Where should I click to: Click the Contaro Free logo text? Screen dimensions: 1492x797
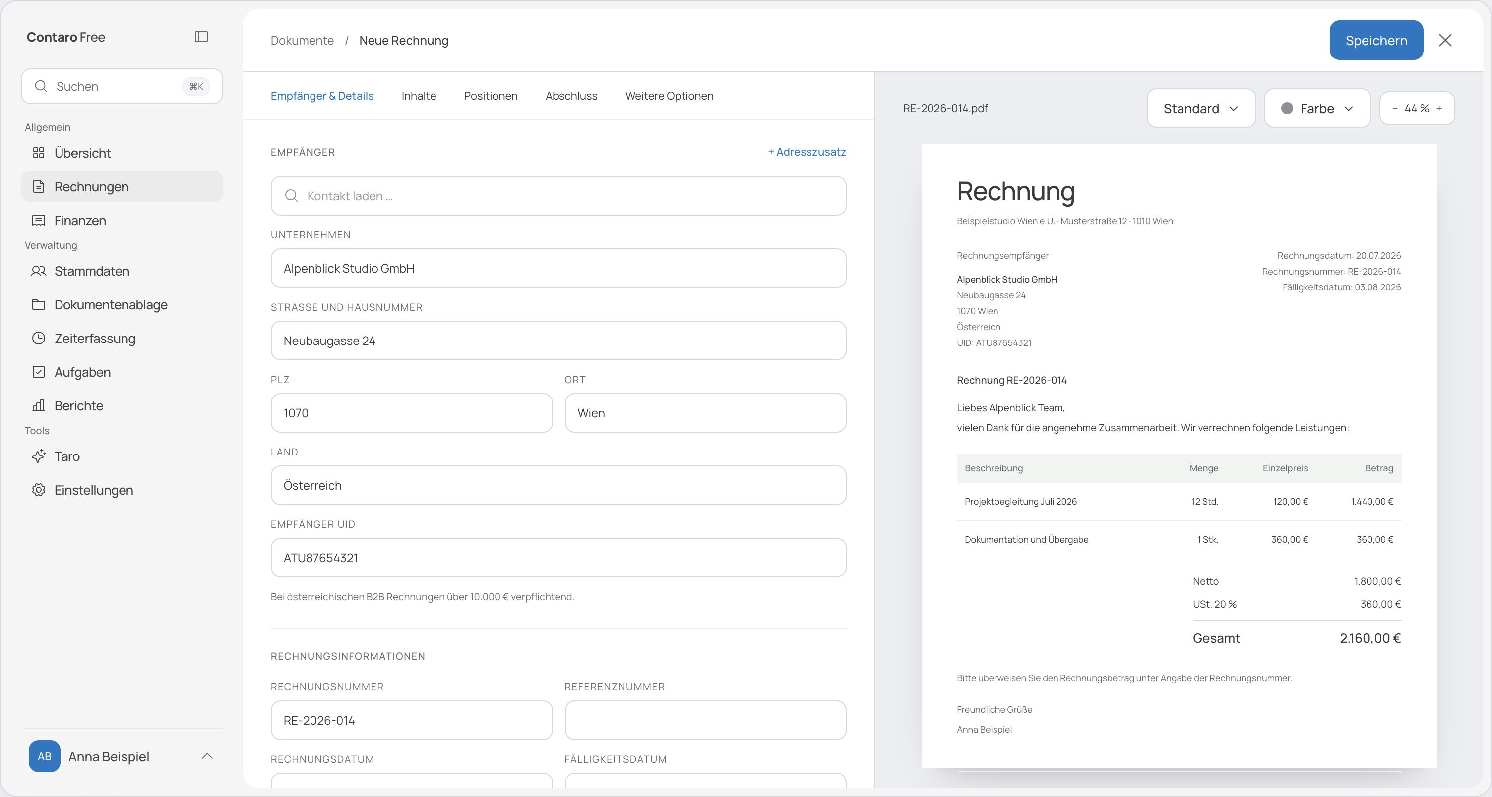pos(66,37)
